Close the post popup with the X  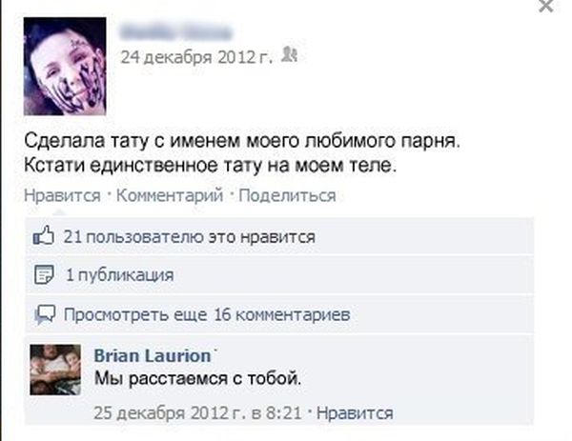(545, 6)
